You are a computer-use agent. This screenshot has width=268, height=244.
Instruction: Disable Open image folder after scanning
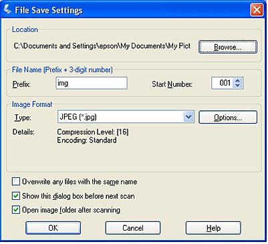click(x=16, y=210)
